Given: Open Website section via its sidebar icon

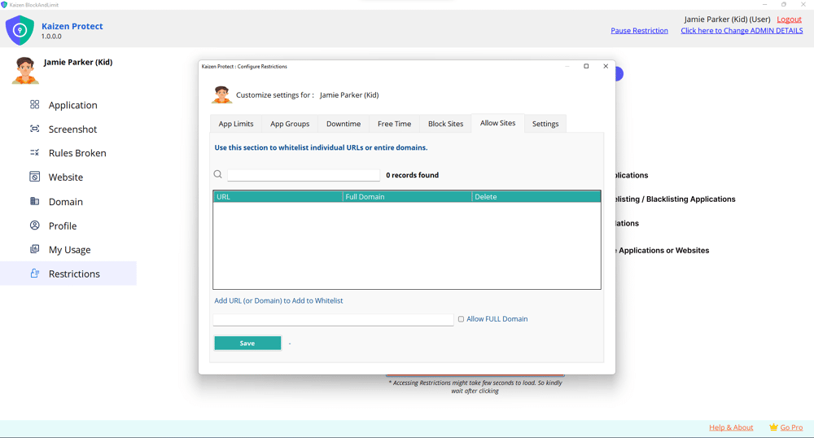Looking at the screenshot, I should pos(34,177).
